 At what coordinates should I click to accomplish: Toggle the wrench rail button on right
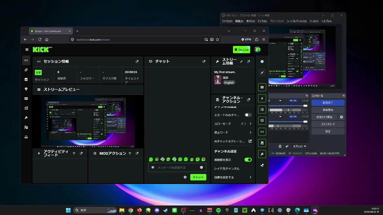[262, 154]
